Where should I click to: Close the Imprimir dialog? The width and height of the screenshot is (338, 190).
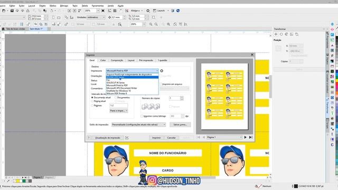point(252,55)
